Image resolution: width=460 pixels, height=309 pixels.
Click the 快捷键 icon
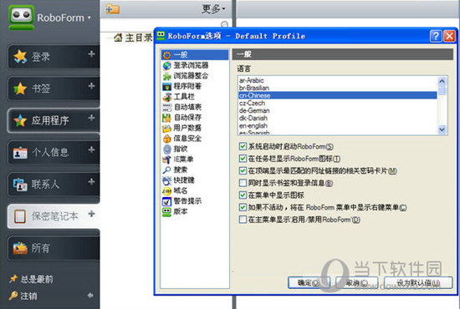click(166, 180)
